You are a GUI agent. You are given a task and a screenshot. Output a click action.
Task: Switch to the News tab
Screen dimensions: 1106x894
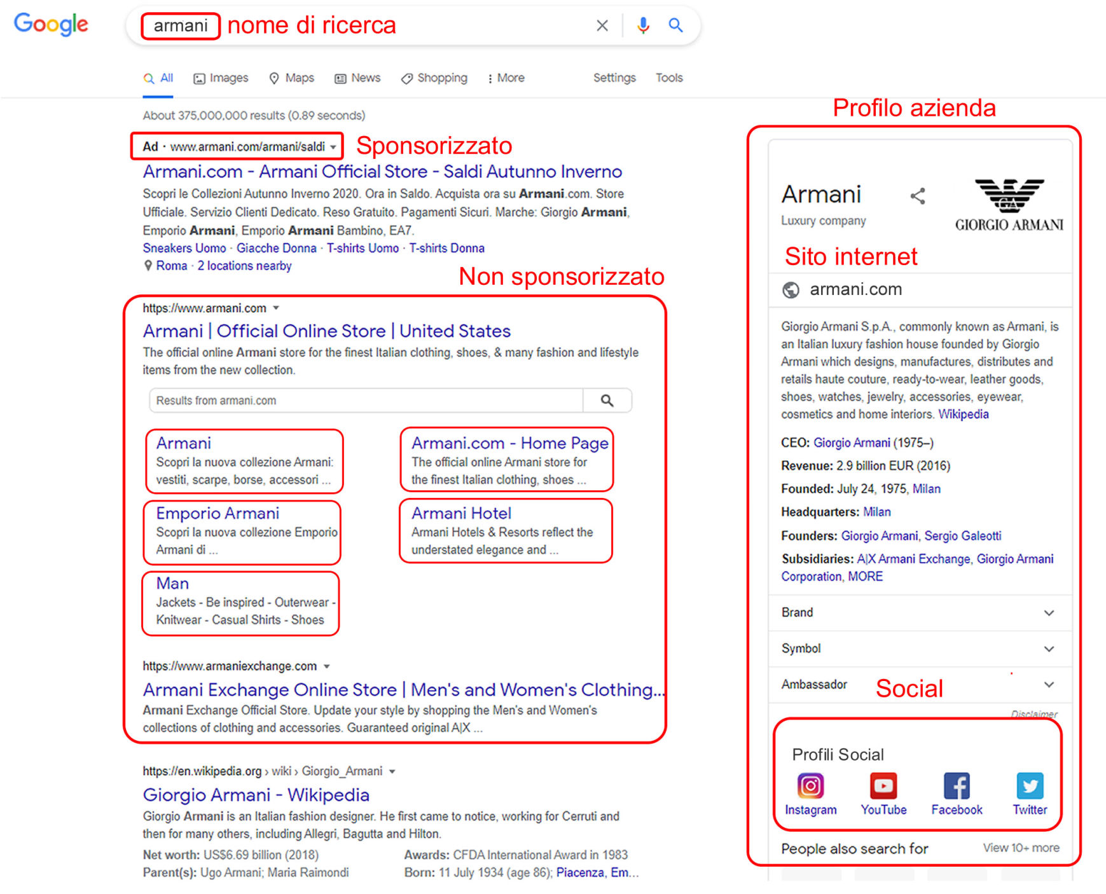pos(358,78)
